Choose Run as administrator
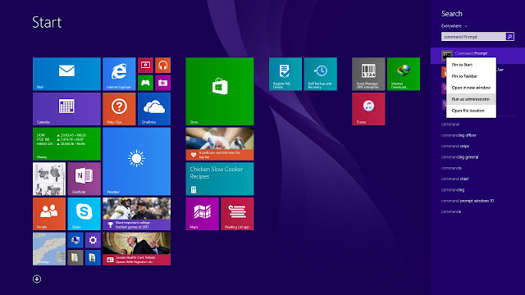525x295 pixels. pos(471,99)
